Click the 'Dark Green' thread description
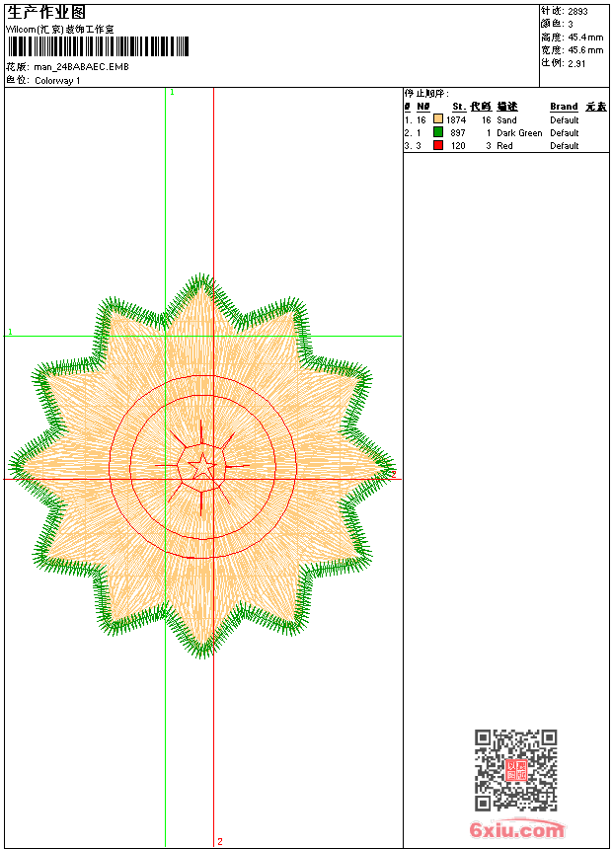 [519, 133]
